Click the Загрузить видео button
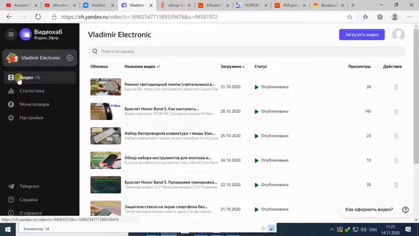 362,35
